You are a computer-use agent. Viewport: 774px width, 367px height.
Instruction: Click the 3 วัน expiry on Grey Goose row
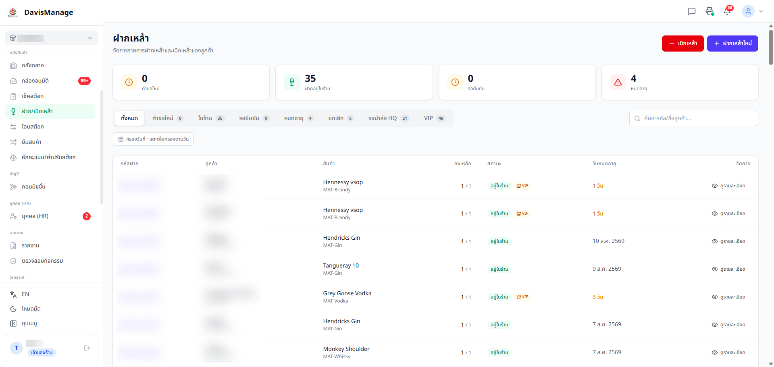coord(598,297)
